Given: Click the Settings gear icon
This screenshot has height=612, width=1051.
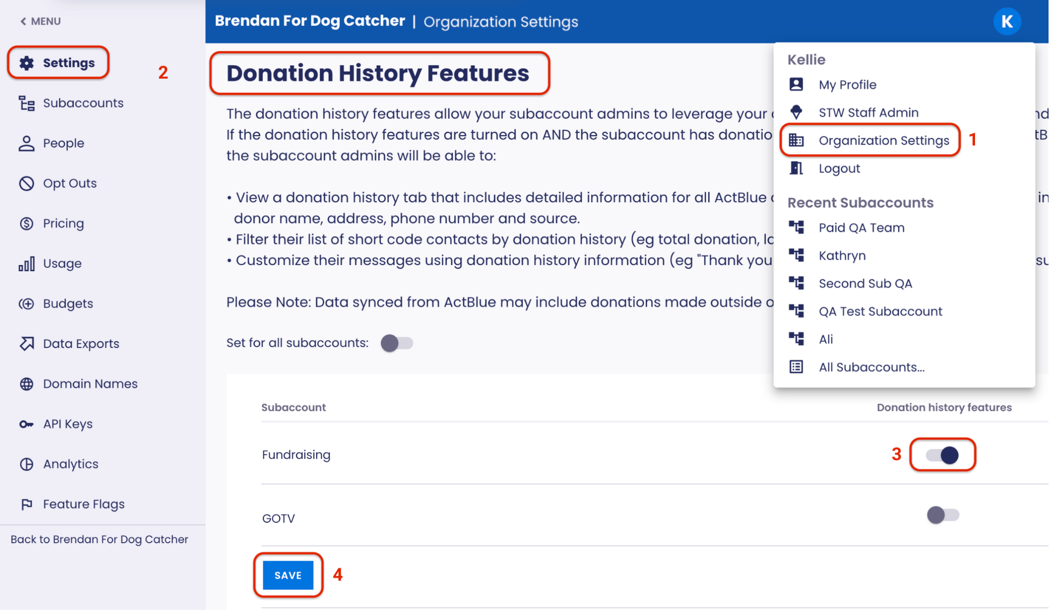Looking at the screenshot, I should [x=27, y=63].
